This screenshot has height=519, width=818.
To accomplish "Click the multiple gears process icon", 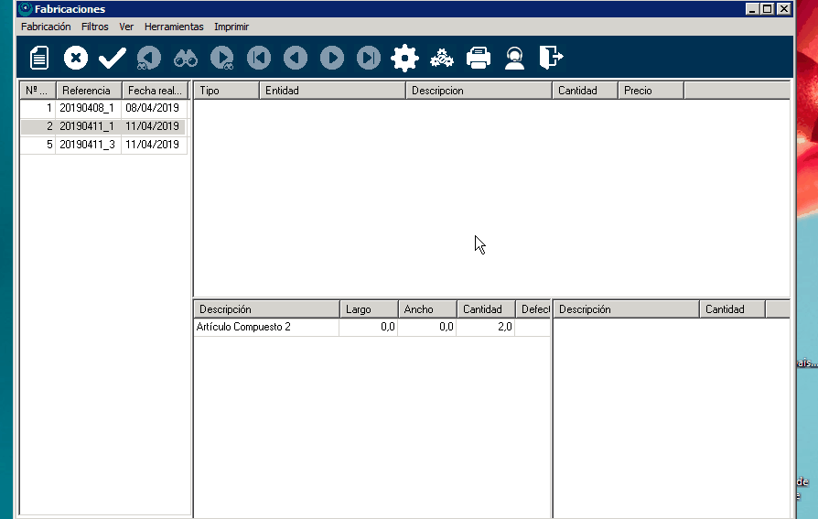I will pos(442,59).
